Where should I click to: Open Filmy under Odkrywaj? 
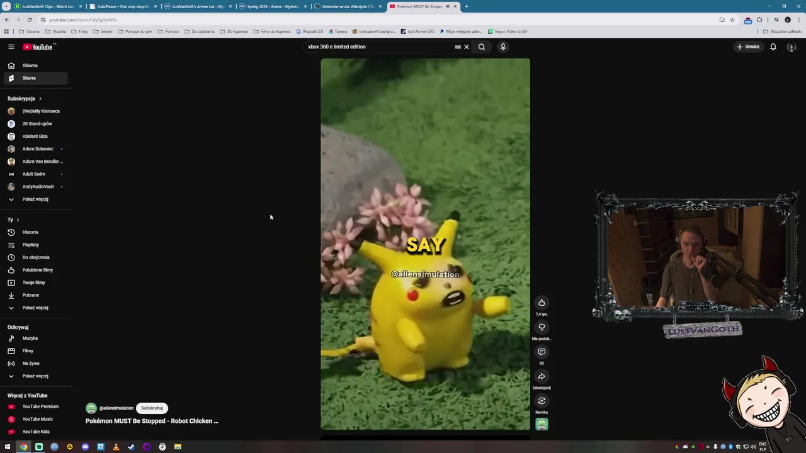click(x=35, y=350)
